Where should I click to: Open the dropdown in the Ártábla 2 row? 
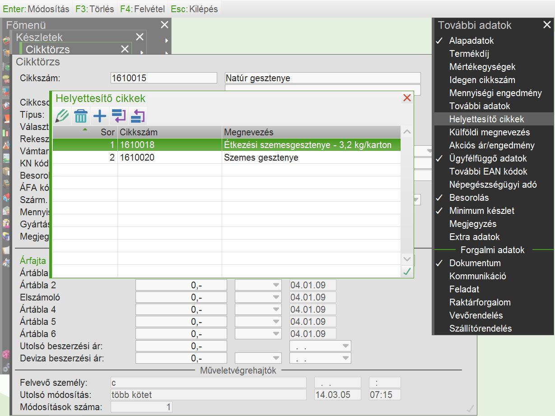click(x=275, y=286)
